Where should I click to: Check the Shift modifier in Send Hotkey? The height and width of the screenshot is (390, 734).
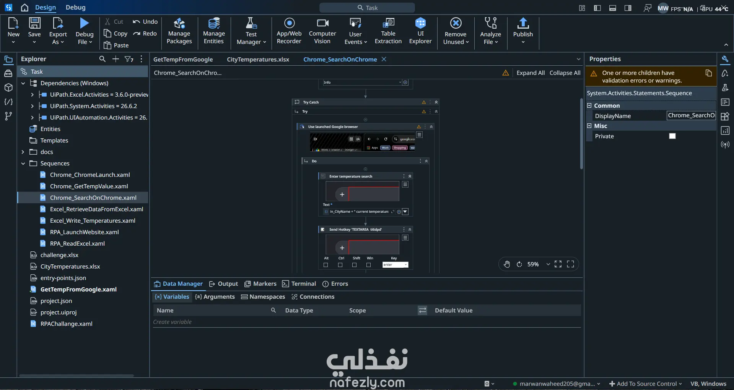354,265
